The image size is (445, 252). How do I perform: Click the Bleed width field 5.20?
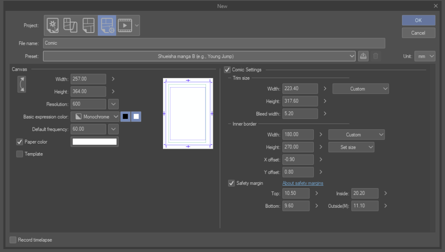click(x=300, y=114)
